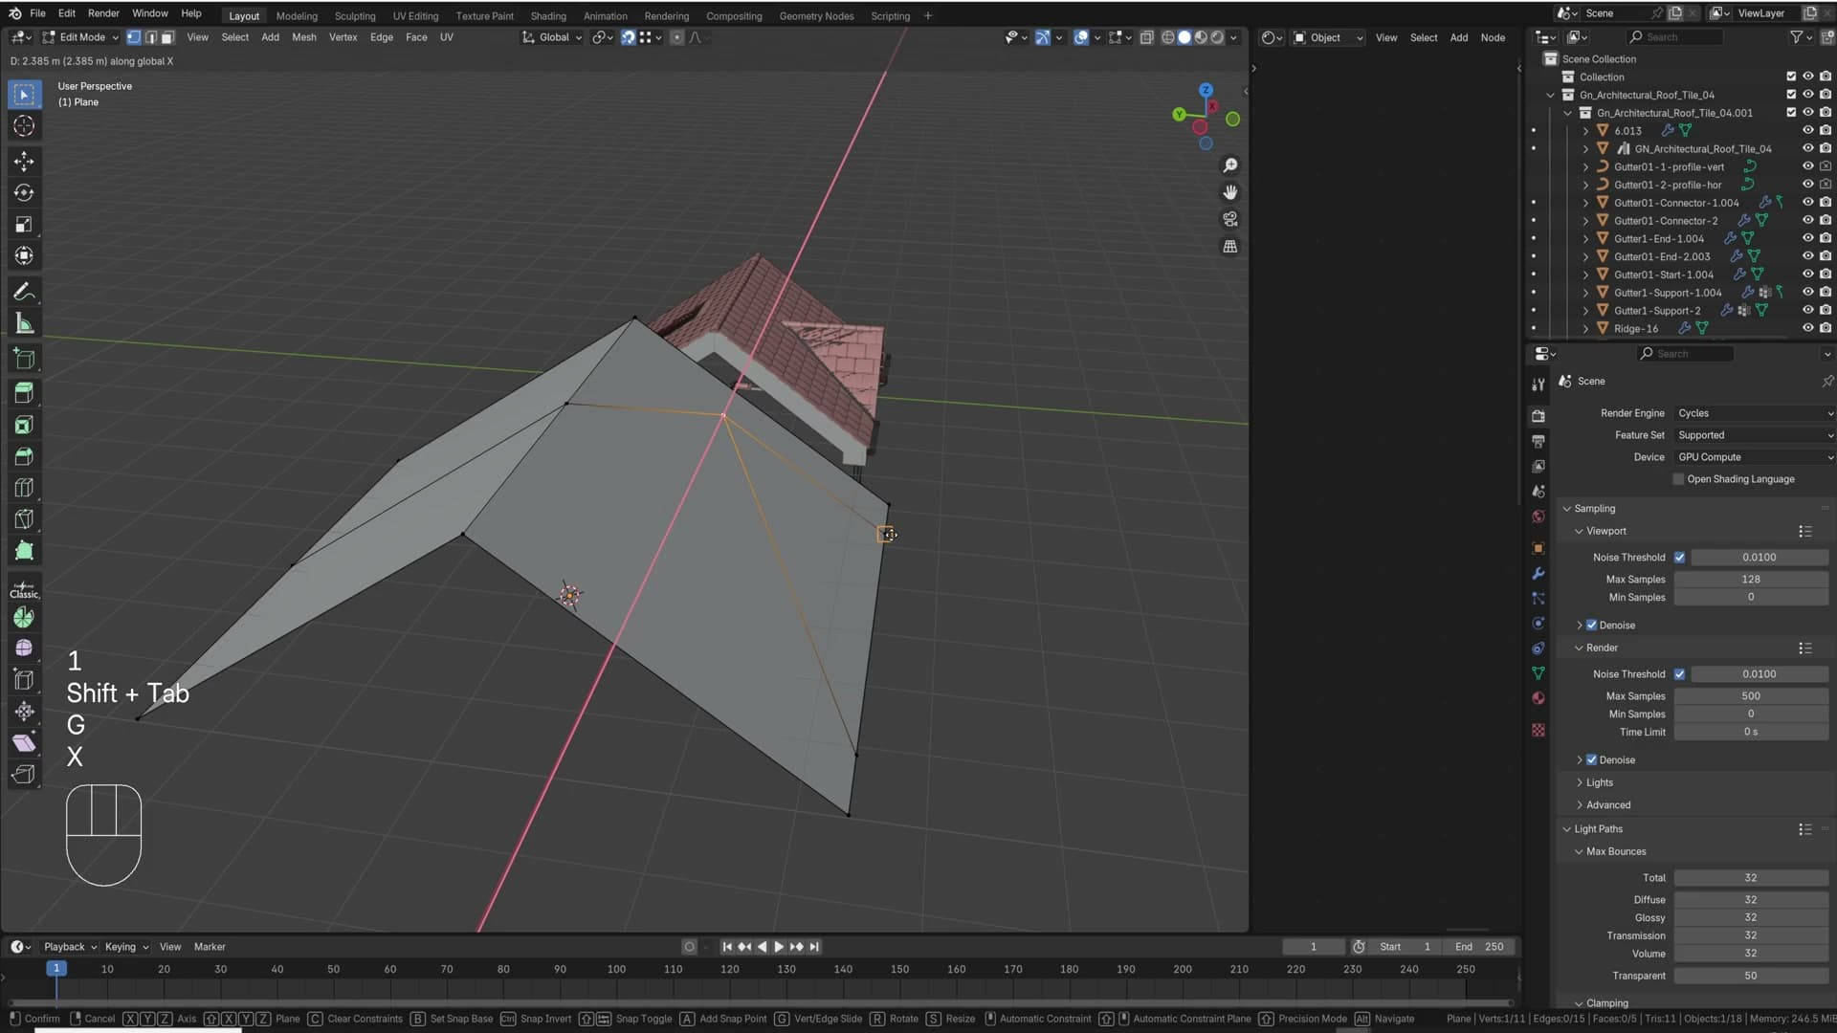Image resolution: width=1837 pixels, height=1033 pixels.
Task: Open the File menu
Action: tap(37, 13)
